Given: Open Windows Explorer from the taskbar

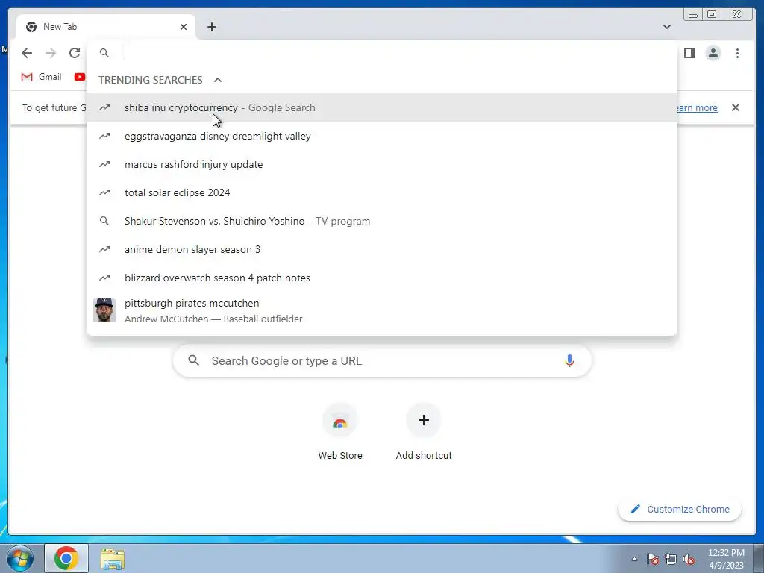Looking at the screenshot, I should coord(113,559).
